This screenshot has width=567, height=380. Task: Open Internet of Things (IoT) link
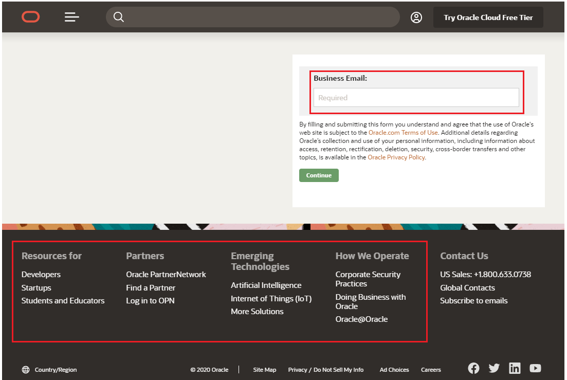(x=271, y=299)
